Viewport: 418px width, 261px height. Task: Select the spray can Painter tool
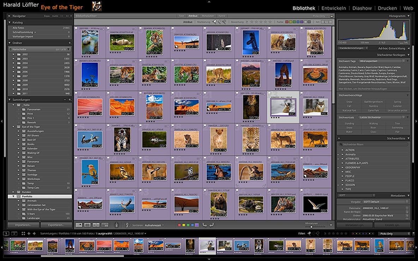pos(117,225)
